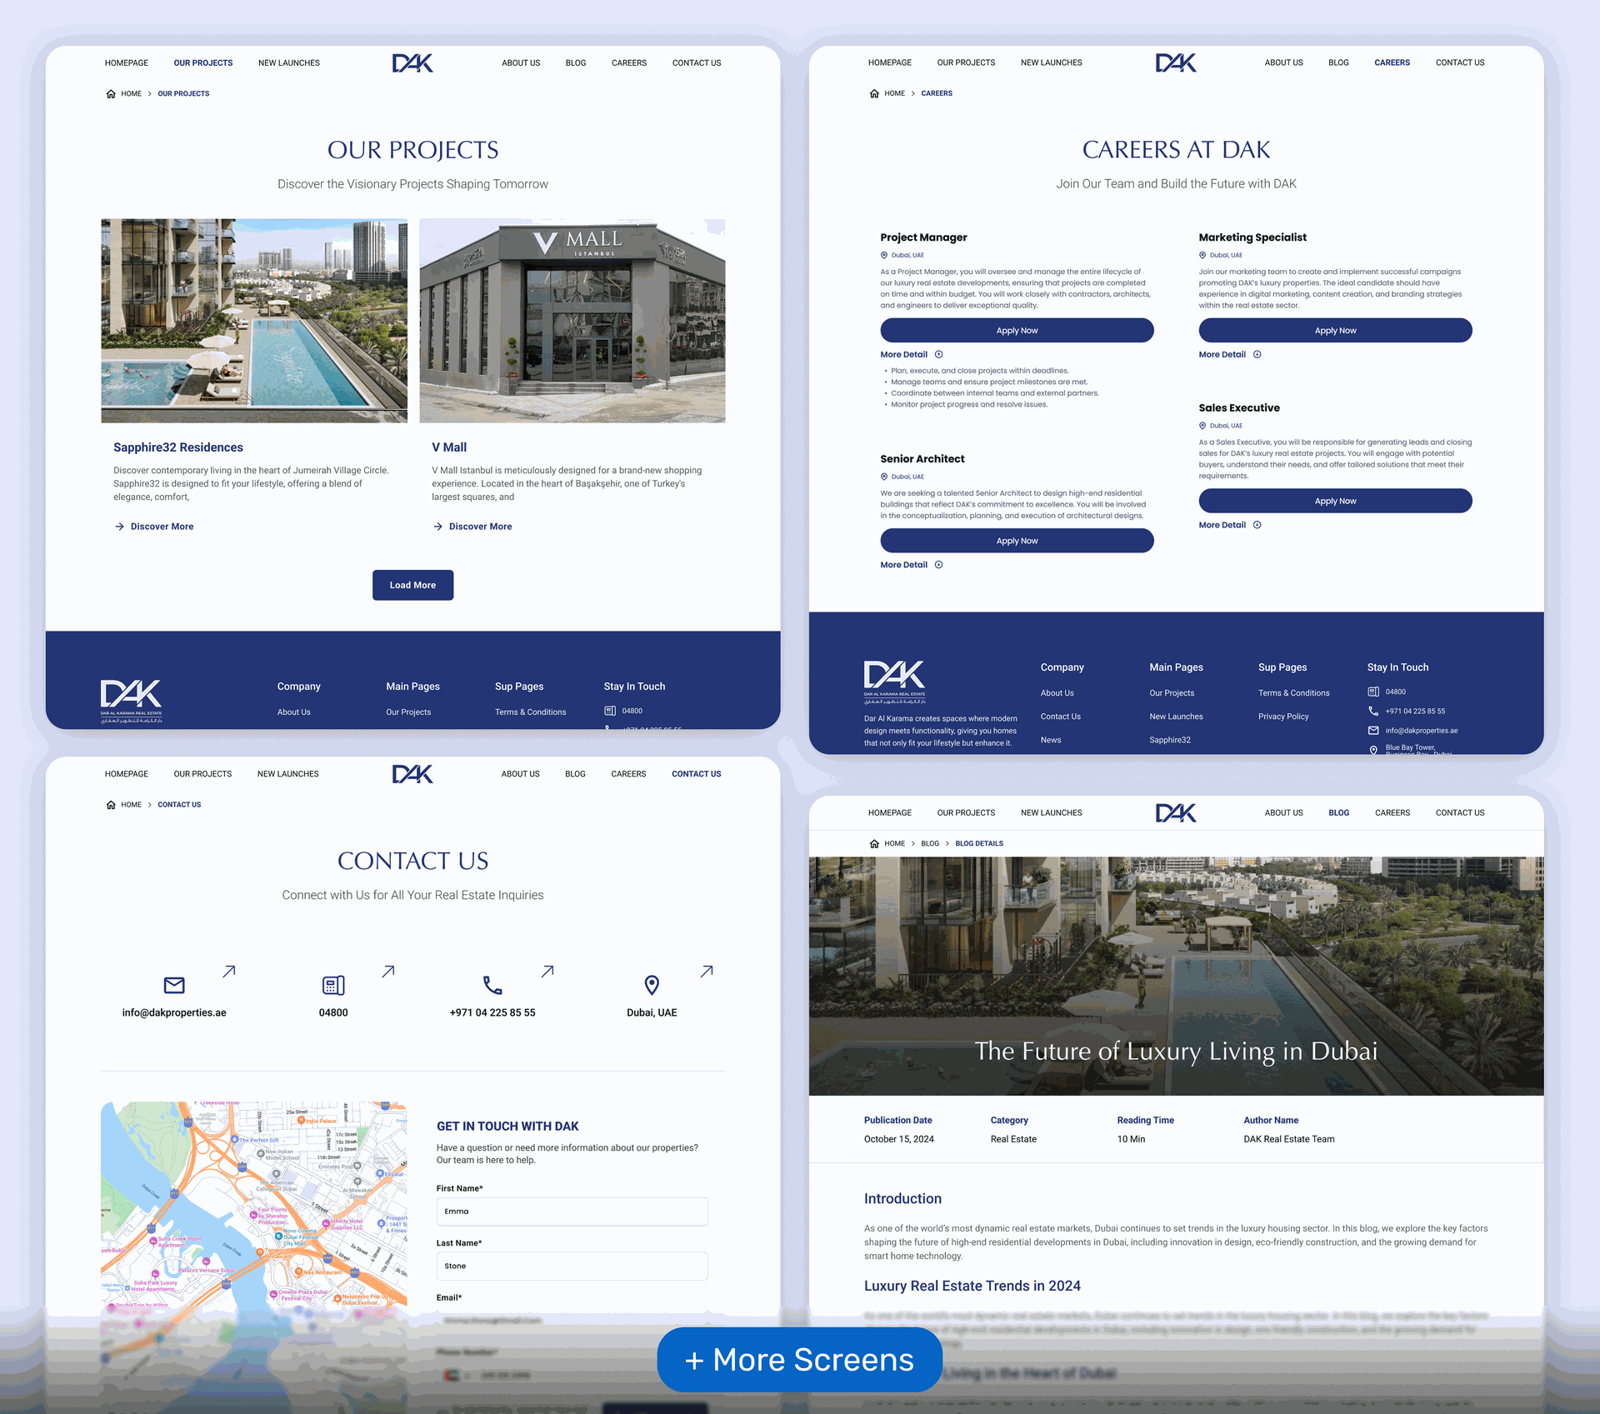This screenshot has height=1414, width=1600.
Task: Click the Load More button
Action: click(412, 585)
